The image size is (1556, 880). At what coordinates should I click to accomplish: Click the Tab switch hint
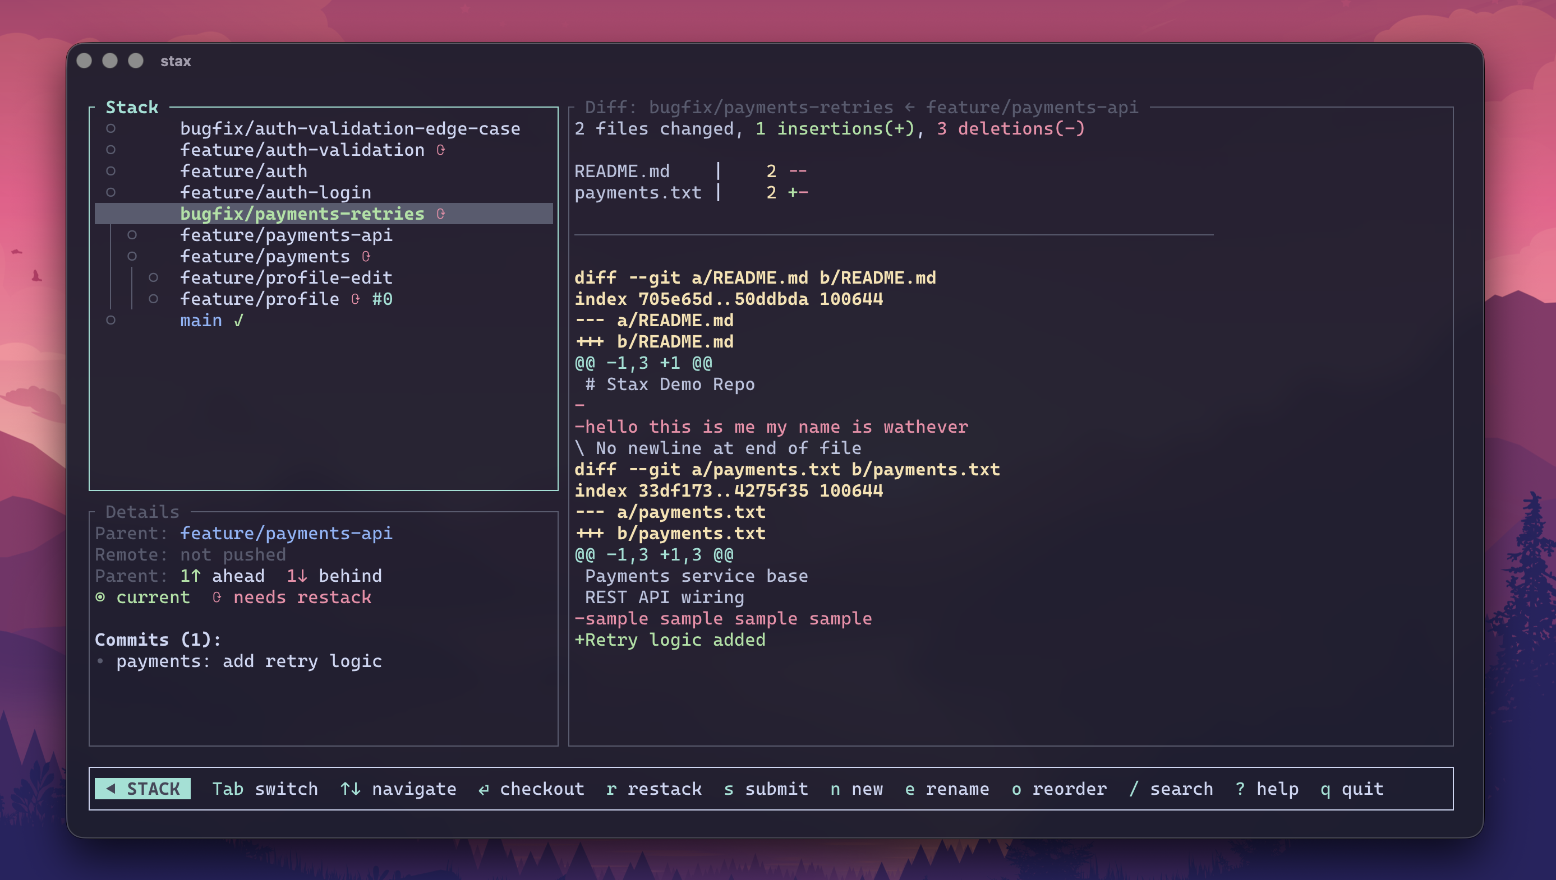click(x=265, y=789)
